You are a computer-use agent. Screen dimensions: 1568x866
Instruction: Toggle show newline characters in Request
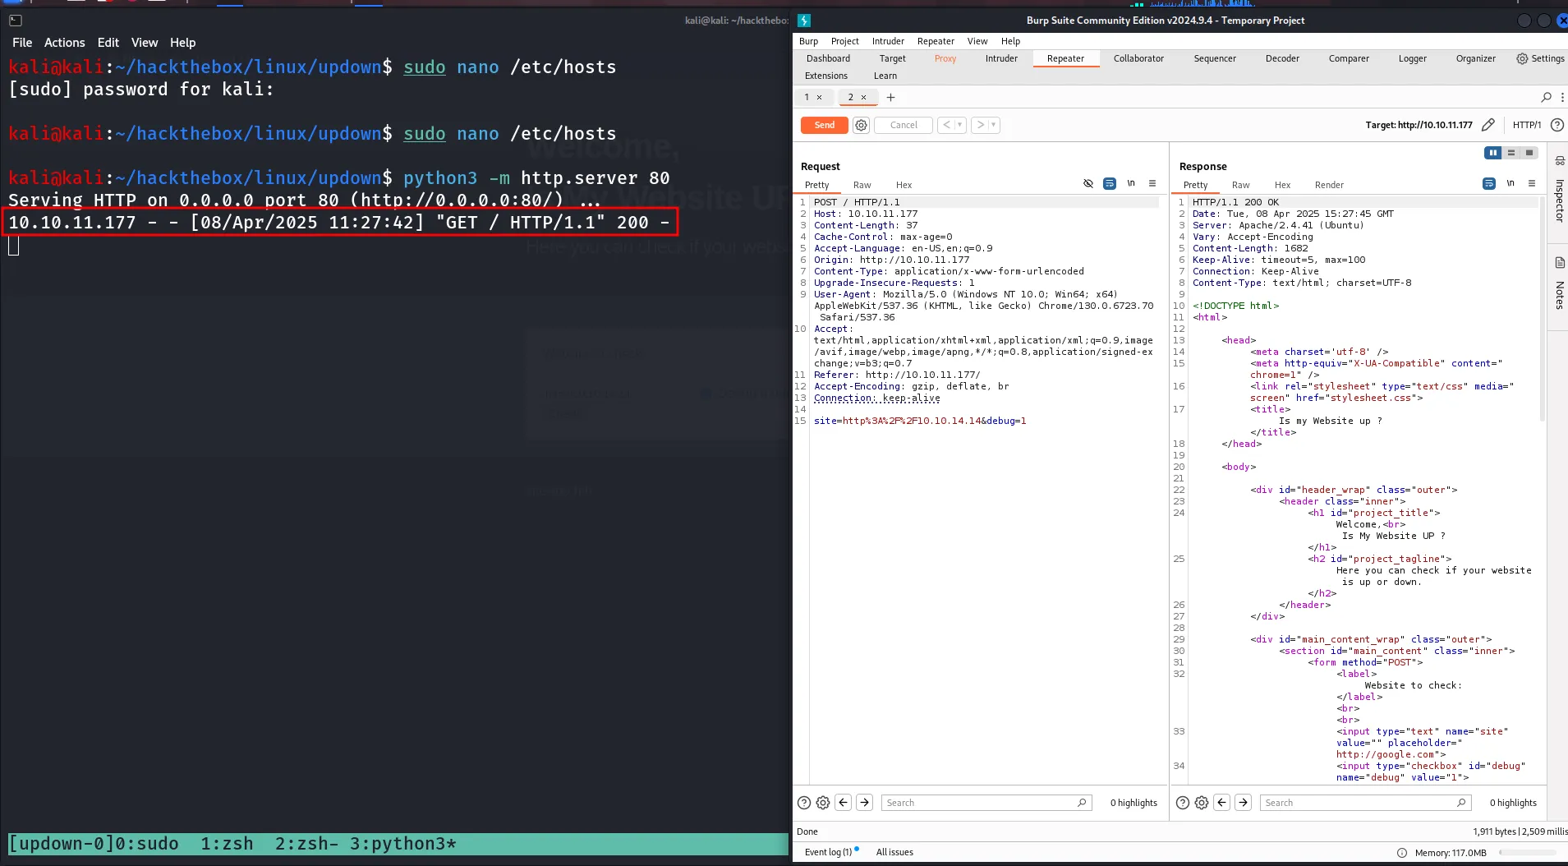coord(1131,183)
